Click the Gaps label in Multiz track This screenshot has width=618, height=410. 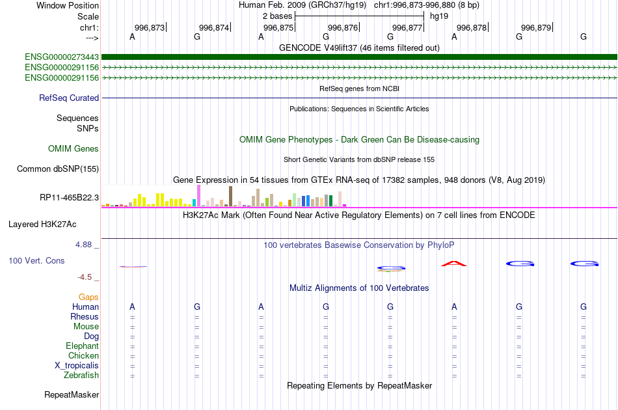pyautogui.click(x=88, y=297)
